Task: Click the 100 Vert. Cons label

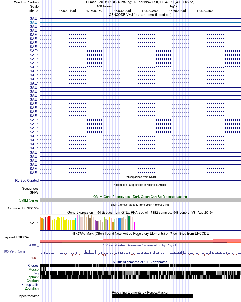Action: pos(14,251)
